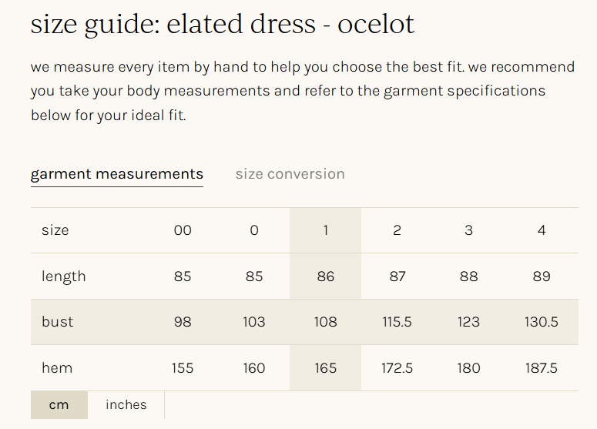The width and height of the screenshot is (597, 429).
Task: Select the hem value 165
Action: (x=325, y=368)
